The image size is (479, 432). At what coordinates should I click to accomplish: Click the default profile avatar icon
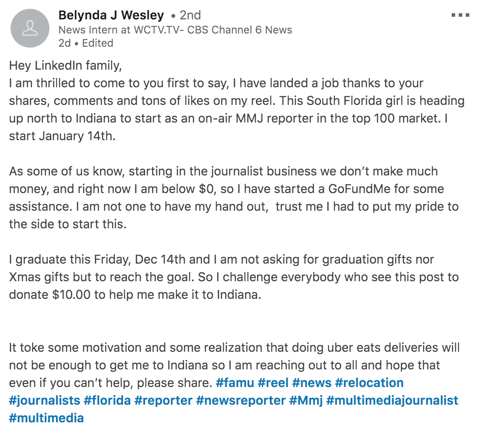(x=30, y=28)
